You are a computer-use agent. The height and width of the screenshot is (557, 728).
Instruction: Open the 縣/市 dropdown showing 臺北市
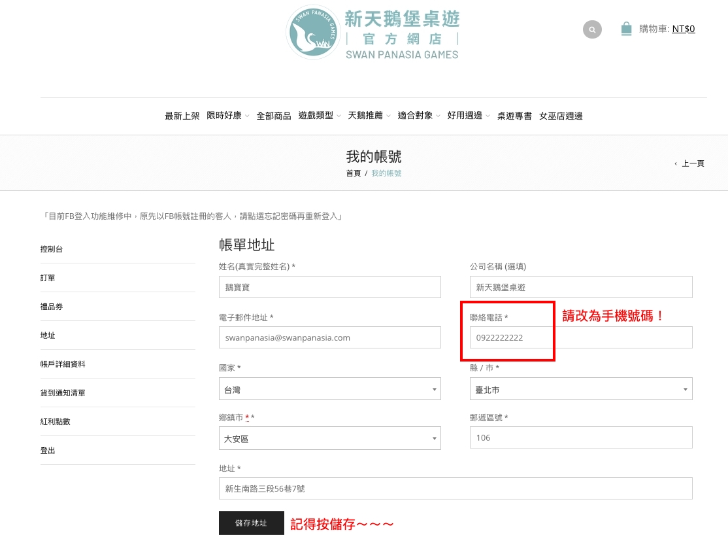tap(580, 388)
